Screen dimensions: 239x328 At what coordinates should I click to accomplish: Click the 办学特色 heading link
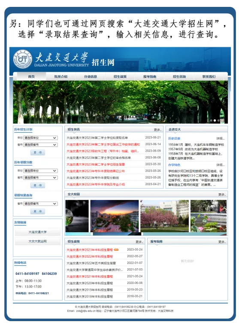(174, 165)
